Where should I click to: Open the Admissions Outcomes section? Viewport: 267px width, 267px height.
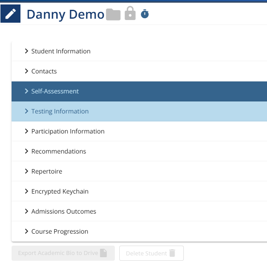(x=139, y=211)
